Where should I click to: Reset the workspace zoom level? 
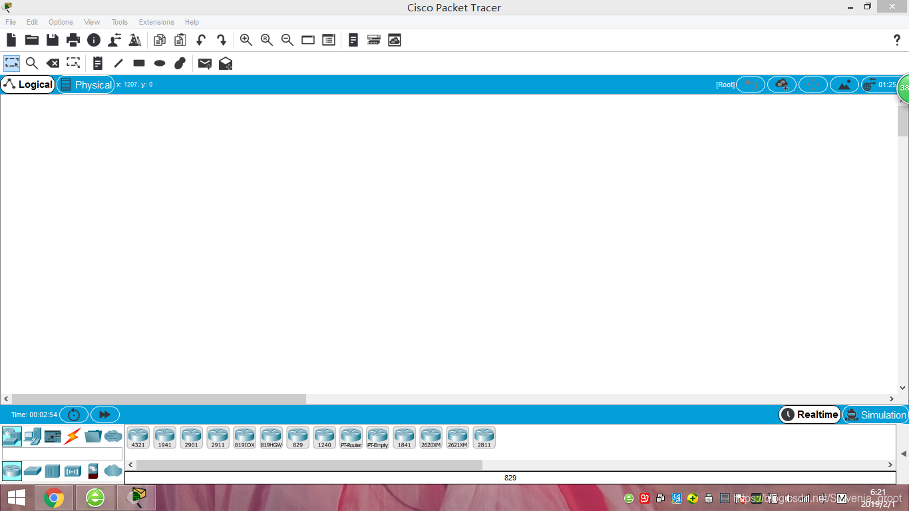pyautogui.click(x=267, y=40)
